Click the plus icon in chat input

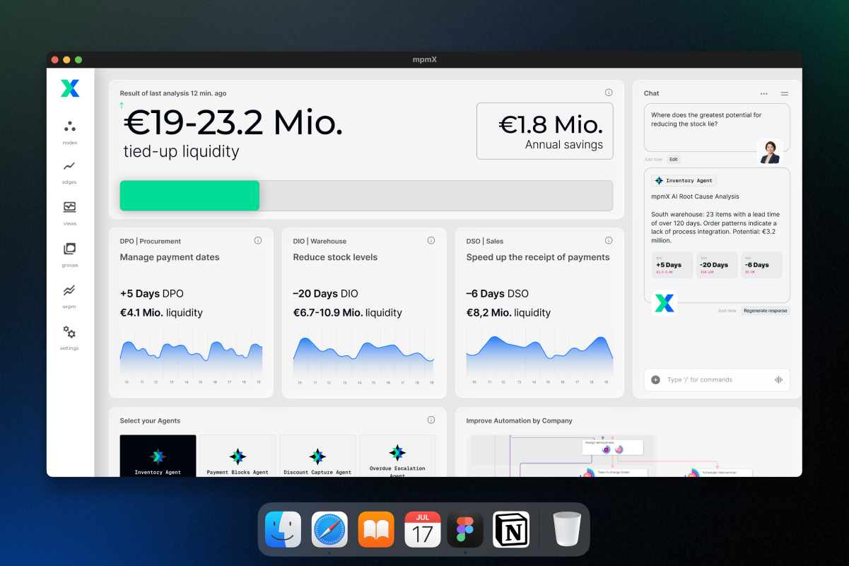pyautogui.click(x=655, y=379)
